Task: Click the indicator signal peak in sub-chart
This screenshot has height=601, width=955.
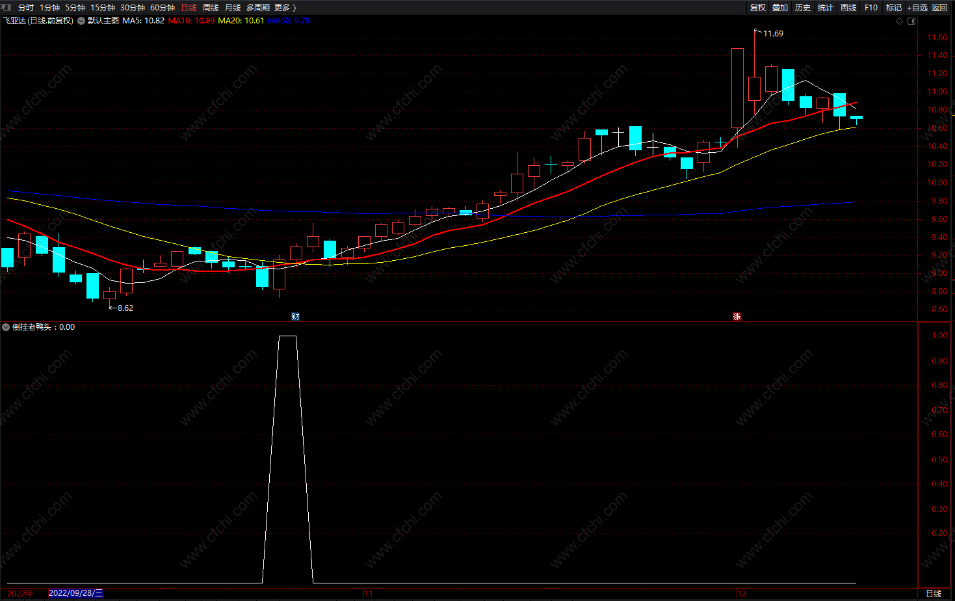Action: [x=287, y=336]
